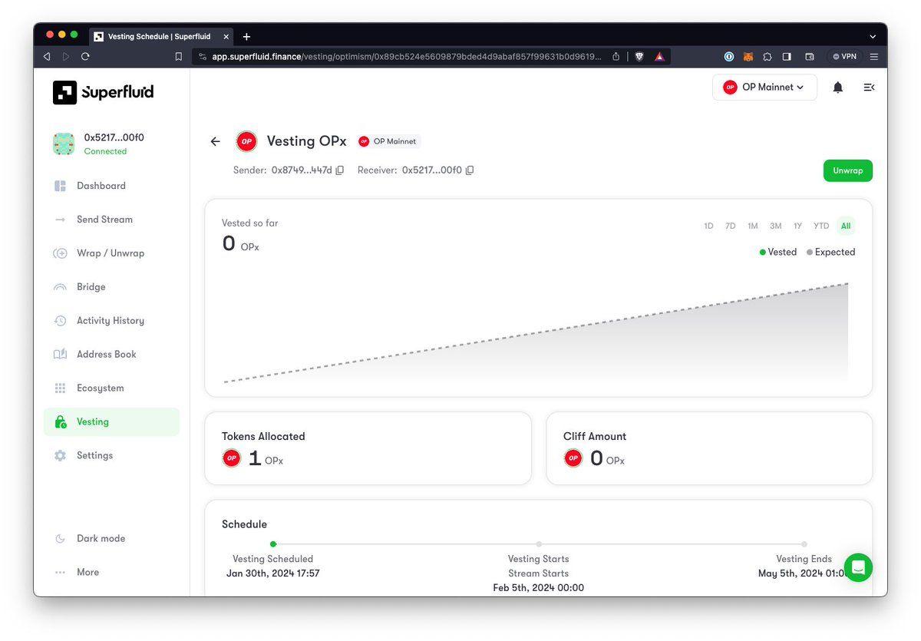This screenshot has height=641, width=921.
Task: Copy the sender address 0x8749...447d
Action: tap(339, 170)
